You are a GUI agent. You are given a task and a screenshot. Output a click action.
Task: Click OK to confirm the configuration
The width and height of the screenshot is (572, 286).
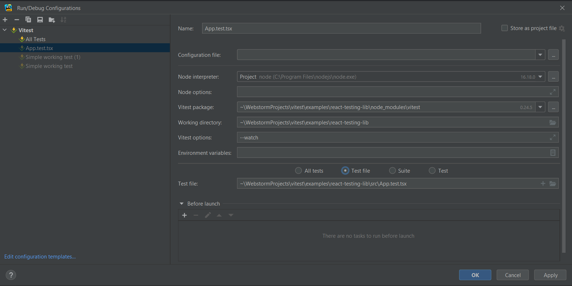click(475, 275)
